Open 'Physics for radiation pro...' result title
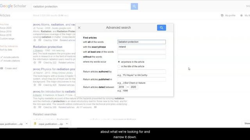The image size is (250, 140). point(58,69)
